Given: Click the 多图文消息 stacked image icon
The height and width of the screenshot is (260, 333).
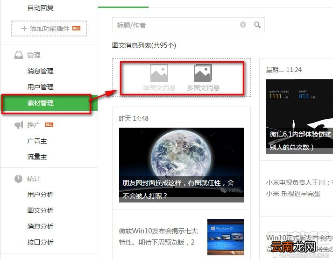Looking at the screenshot, I should tap(203, 73).
